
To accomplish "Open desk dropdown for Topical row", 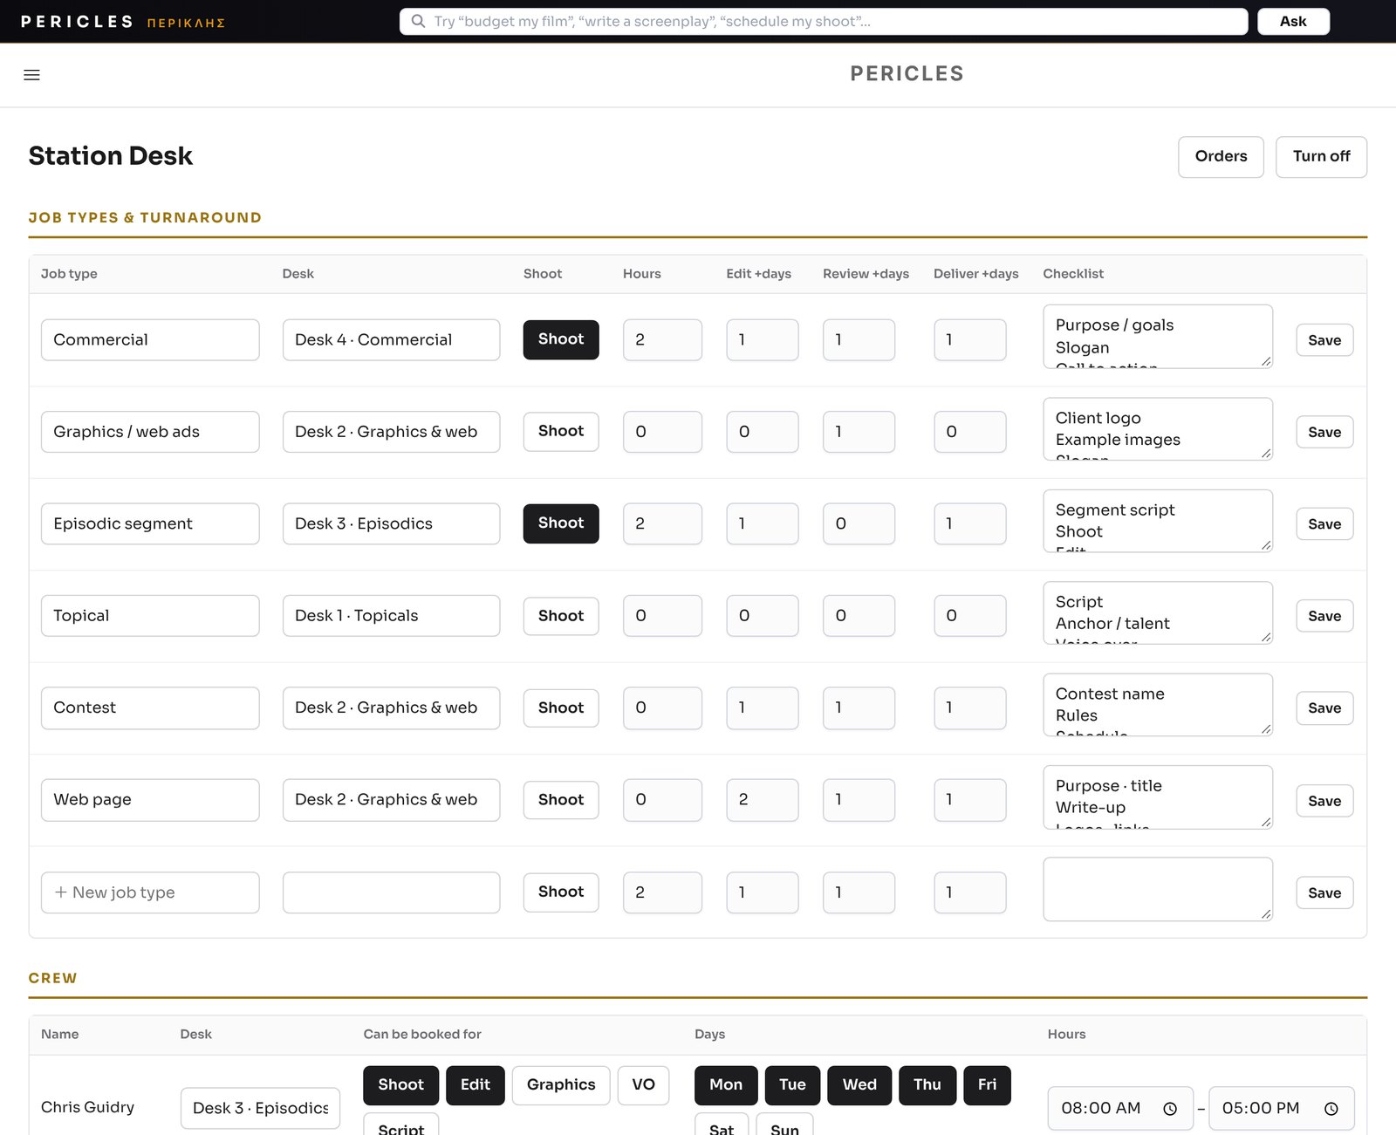I will pyautogui.click(x=391, y=616).
